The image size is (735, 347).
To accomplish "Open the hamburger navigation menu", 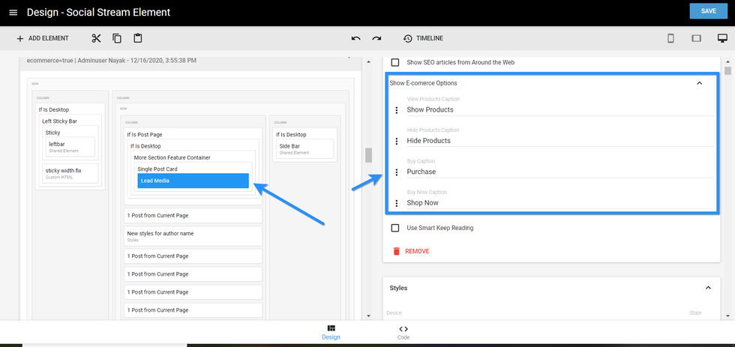I will [13, 12].
